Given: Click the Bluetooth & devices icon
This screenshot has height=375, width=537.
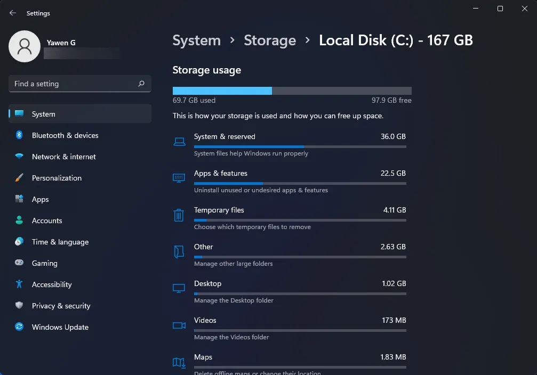Looking at the screenshot, I should (x=20, y=135).
